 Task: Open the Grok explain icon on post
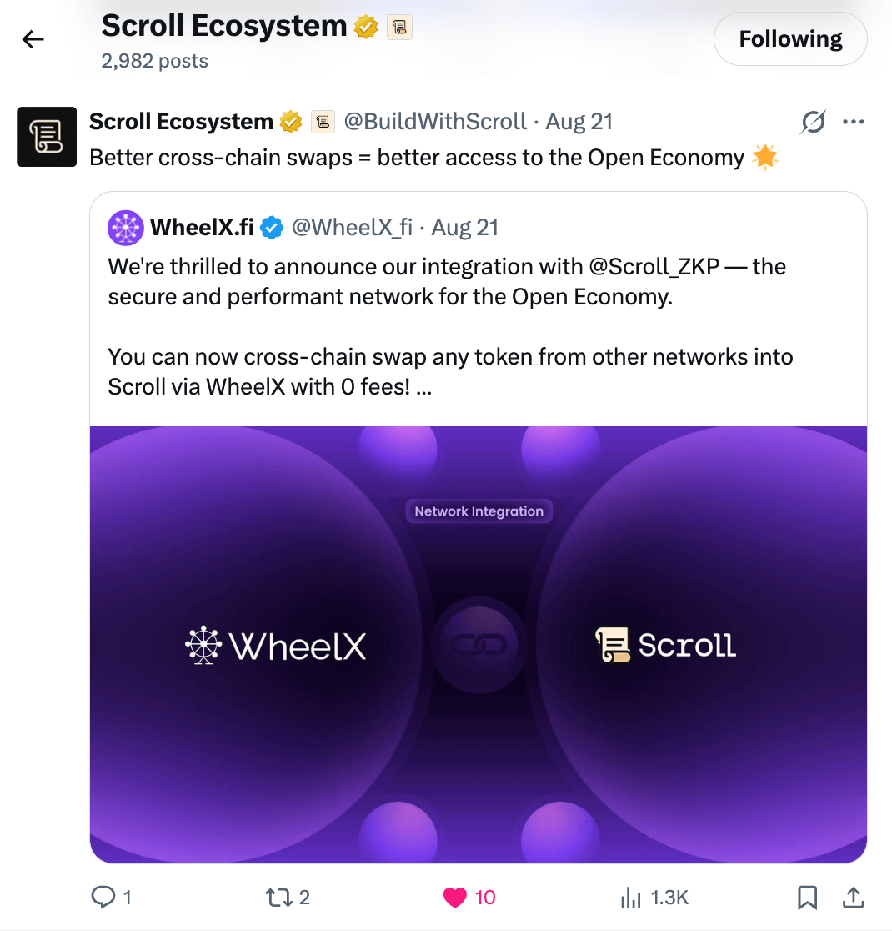(x=813, y=123)
